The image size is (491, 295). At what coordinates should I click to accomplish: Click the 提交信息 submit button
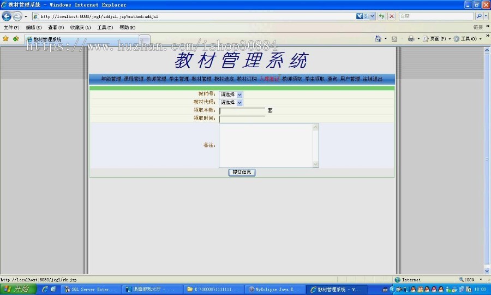click(242, 172)
